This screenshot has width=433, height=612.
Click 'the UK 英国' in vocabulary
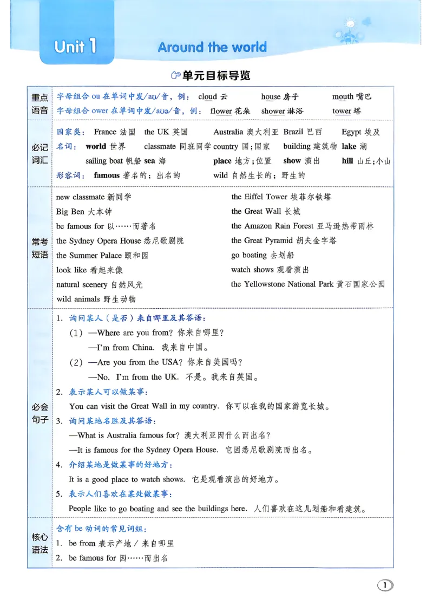coord(166,132)
